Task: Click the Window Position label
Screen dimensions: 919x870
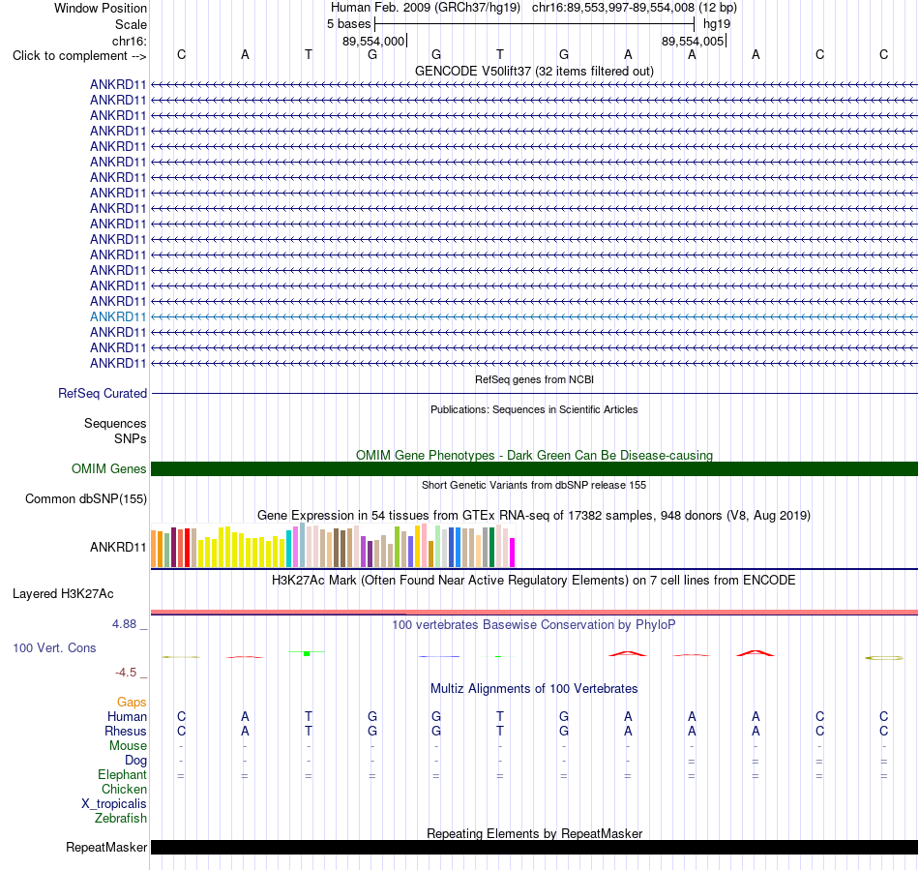Action: click(x=101, y=8)
